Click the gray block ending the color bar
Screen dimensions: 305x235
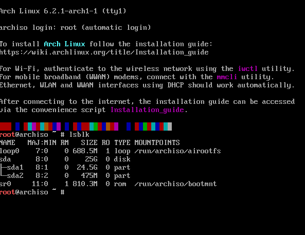click(170, 126)
